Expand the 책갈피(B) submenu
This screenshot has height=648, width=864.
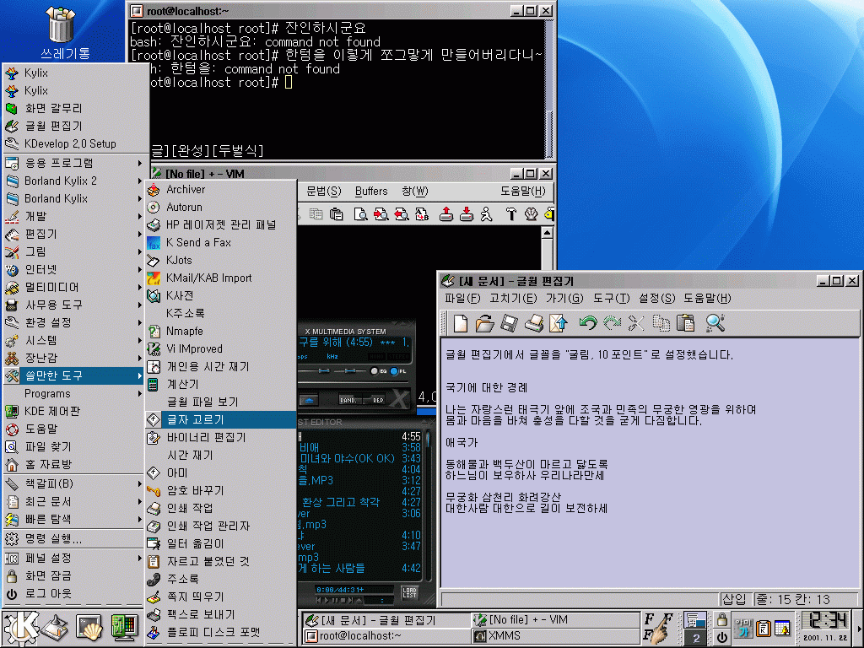coord(75,483)
